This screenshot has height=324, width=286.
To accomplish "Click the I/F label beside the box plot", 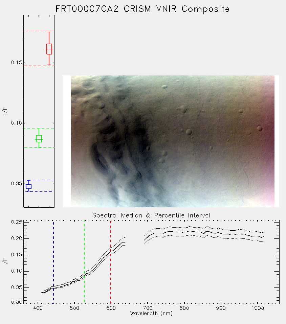I will tap(5, 111).
